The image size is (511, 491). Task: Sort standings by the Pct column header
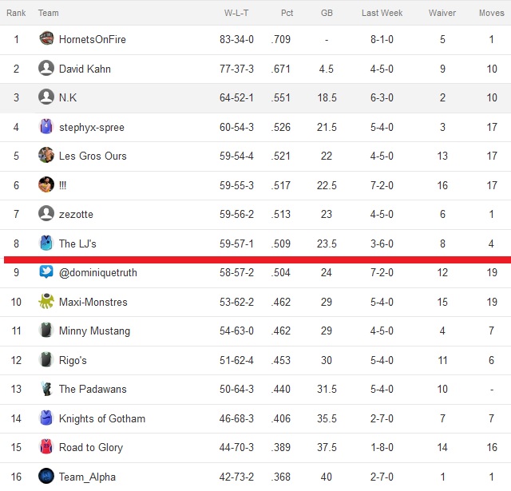[287, 13]
